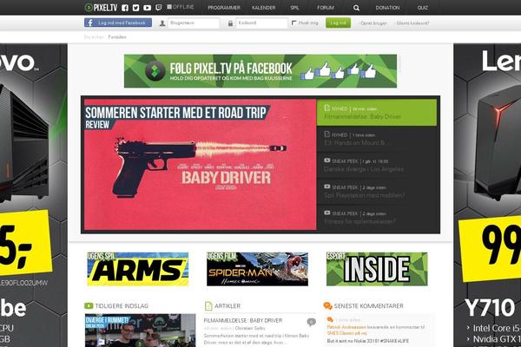Select Spil Playstation med mobilen item

(377, 192)
